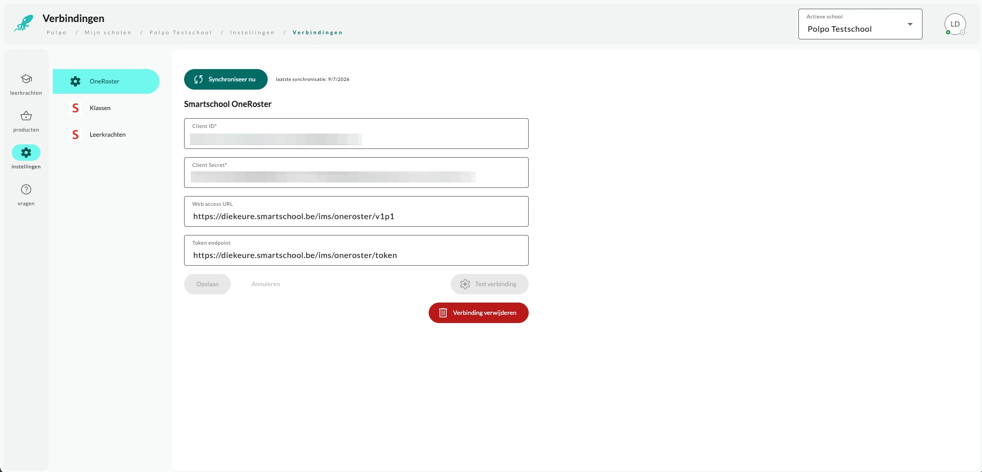982x472 pixels.
Task: Click the Verbindingen page title
Action: (x=73, y=18)
